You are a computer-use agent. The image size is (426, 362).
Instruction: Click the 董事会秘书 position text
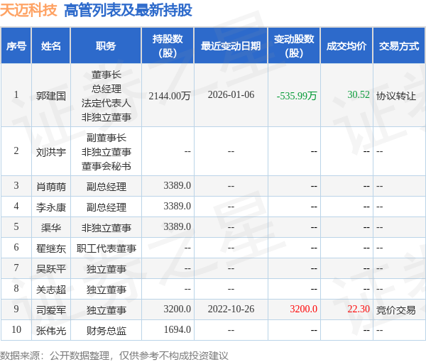coord(106,166)
